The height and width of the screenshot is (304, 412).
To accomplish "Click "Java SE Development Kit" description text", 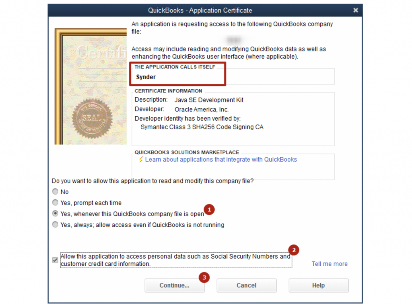I will pyautogui.click(x=209, y=100).
